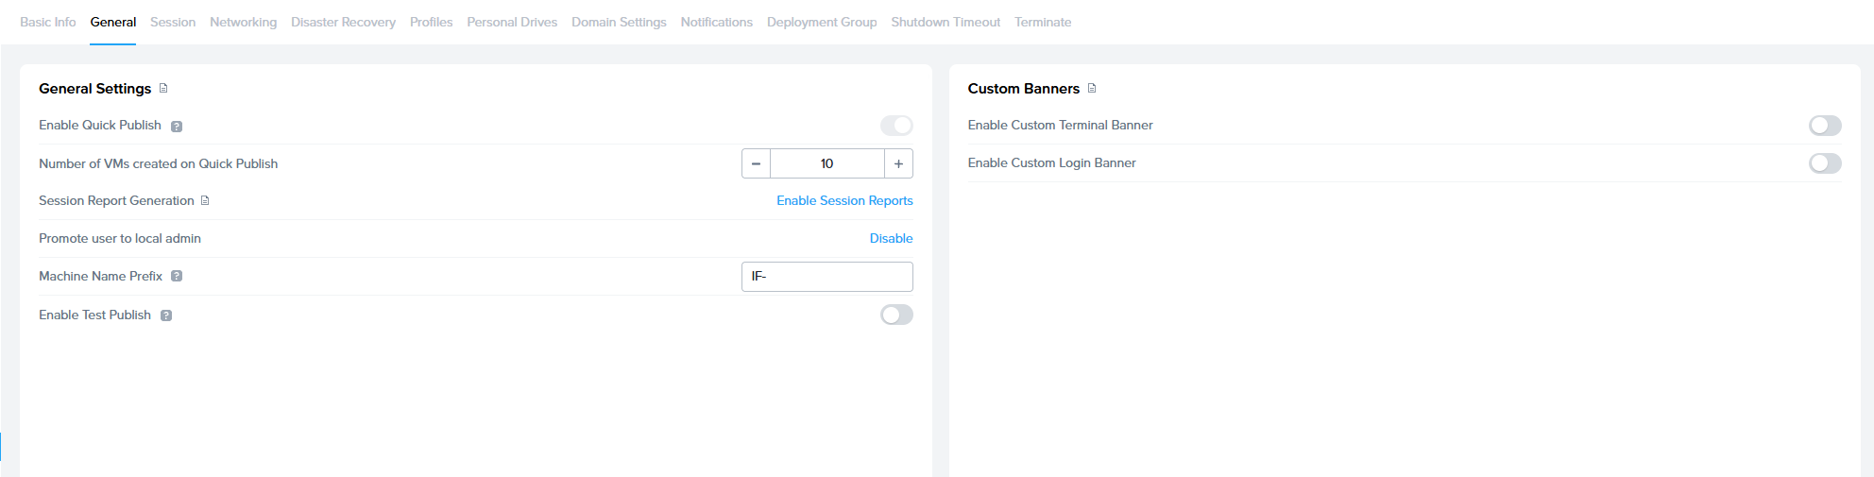Screen dimensions: 1874x477
Task: Turn on the Enable Test Publish switch
Action: (896, 315)
